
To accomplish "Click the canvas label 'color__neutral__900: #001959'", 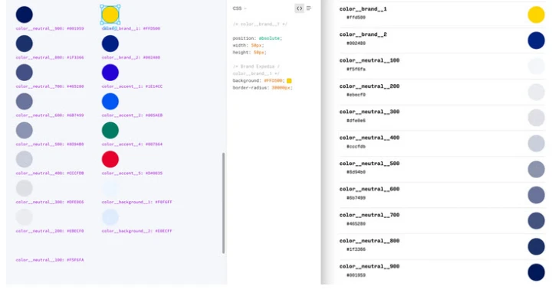I will click(x=50, y=28).
